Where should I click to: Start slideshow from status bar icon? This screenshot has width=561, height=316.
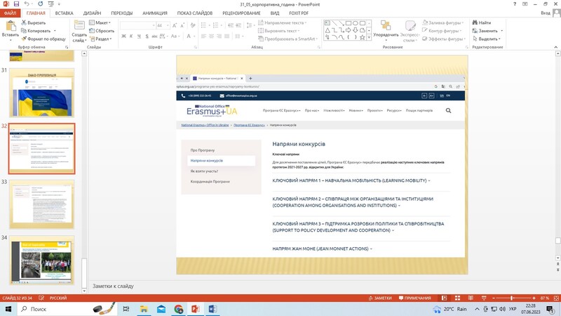click(485, 298)
